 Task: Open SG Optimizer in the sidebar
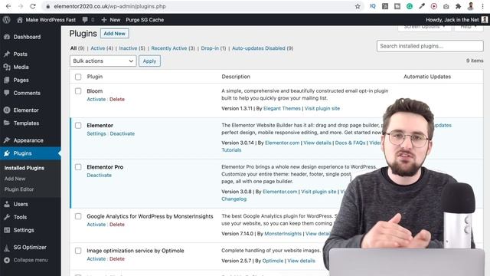30,247
